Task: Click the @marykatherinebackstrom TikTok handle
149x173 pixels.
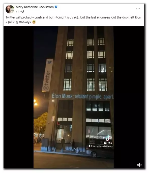Action: [101, 146]
